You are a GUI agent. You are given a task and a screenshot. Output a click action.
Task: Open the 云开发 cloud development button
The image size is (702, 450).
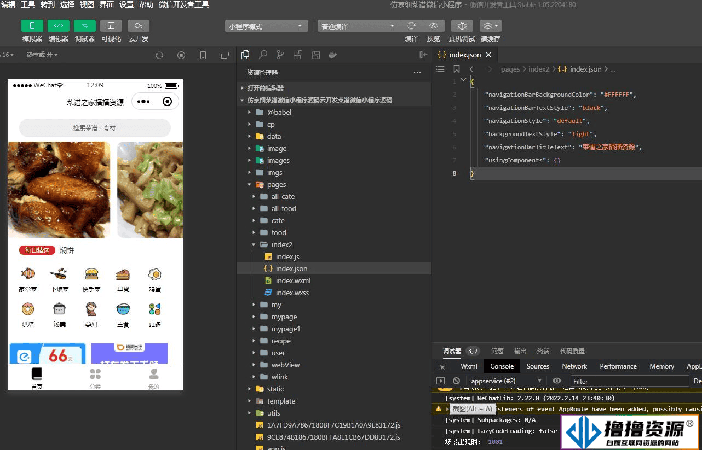click(139, 26)
